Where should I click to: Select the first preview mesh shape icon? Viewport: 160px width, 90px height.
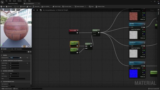[22, 46]
